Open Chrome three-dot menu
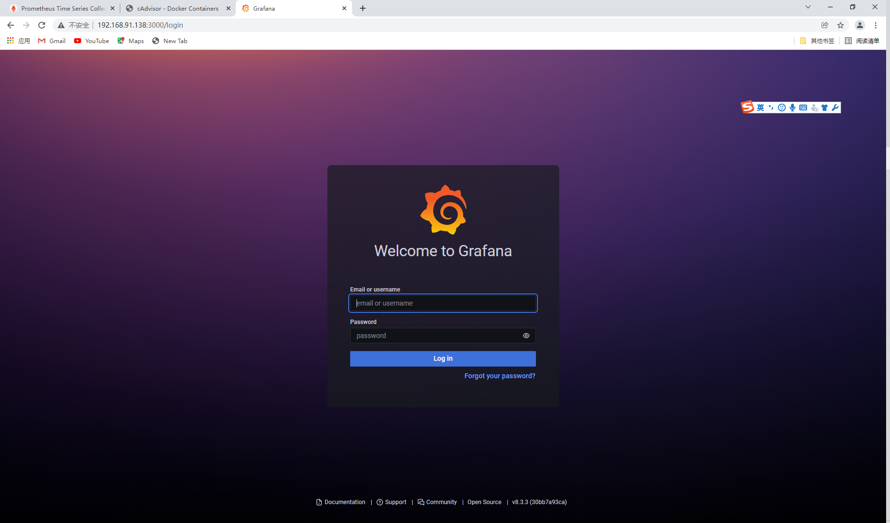 point(876,25)
